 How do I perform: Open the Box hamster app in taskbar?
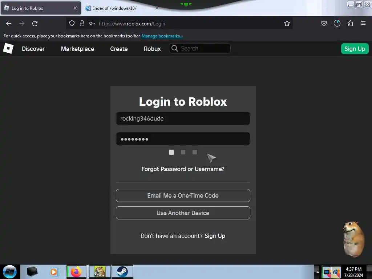tap(100, 272)
